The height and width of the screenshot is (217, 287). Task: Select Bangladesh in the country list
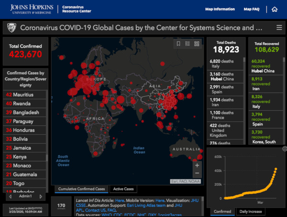click(x=24, y=113)
